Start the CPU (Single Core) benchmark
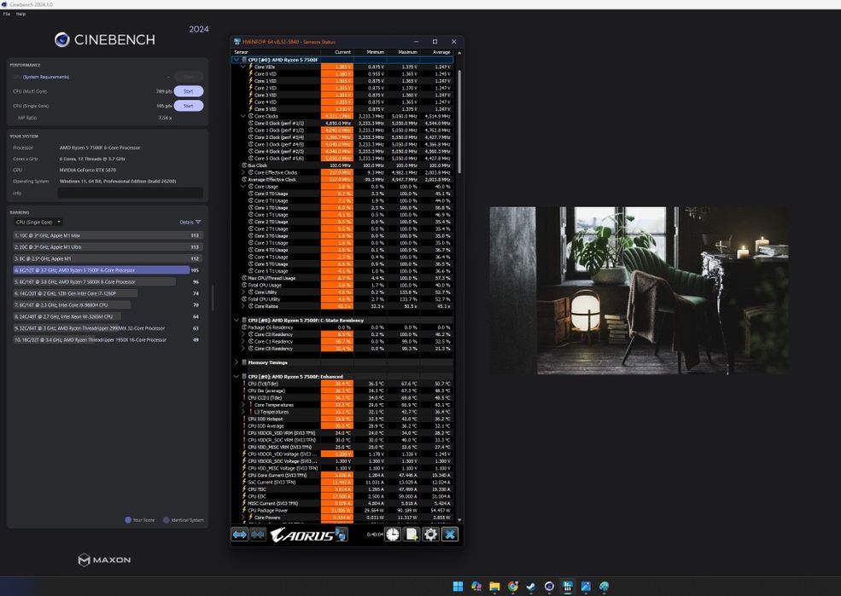This screenshot has width=841, height=596. pyautogui.click(x=188, y=106)
